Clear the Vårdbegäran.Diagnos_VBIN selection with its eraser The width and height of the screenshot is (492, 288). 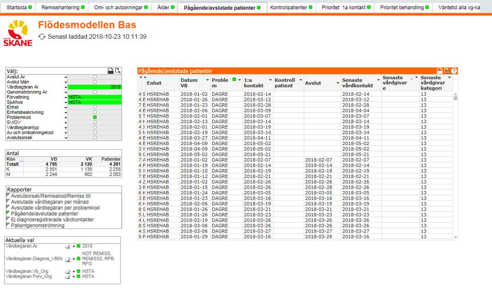click(68, 259)
